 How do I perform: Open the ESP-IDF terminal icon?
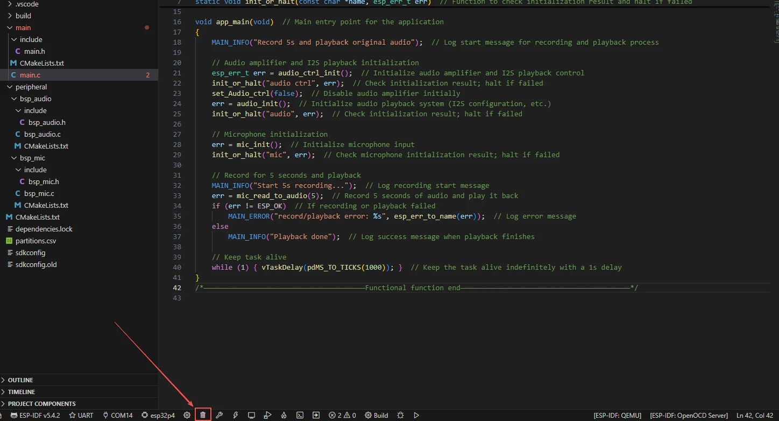[x=300, y=415]
